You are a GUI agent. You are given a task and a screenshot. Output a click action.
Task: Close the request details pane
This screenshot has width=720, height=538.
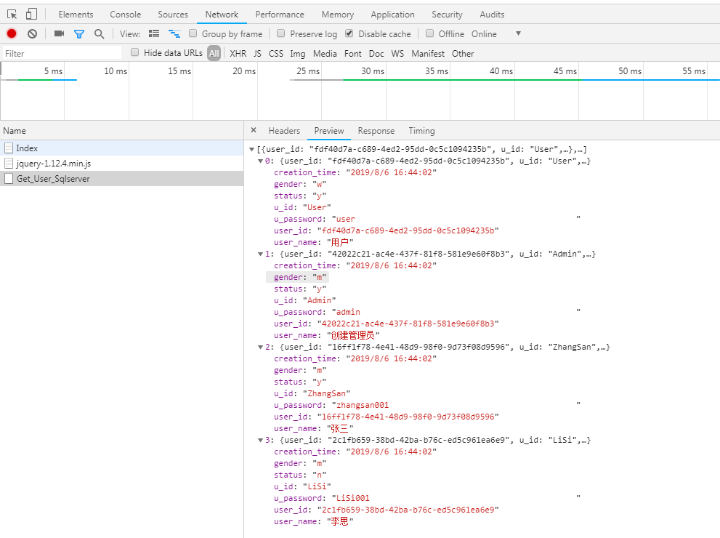coord(254,131)
